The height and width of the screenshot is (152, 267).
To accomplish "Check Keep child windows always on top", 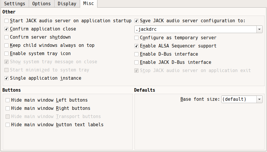I will (x=7, y=45).
